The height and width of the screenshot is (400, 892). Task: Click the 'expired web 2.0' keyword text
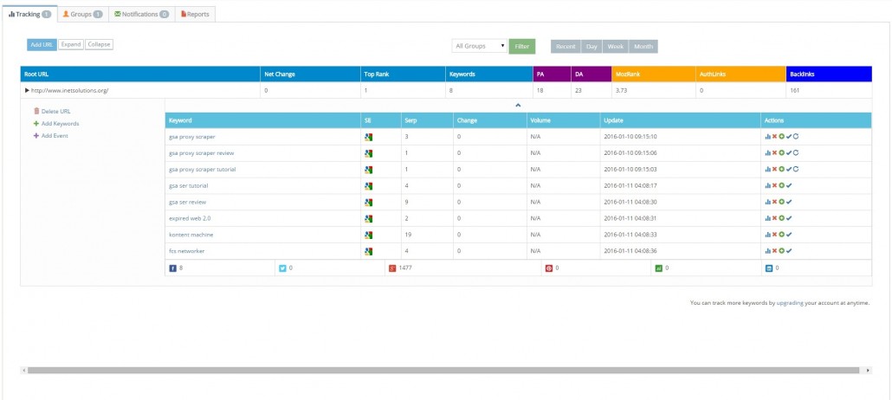coord(190,218)
